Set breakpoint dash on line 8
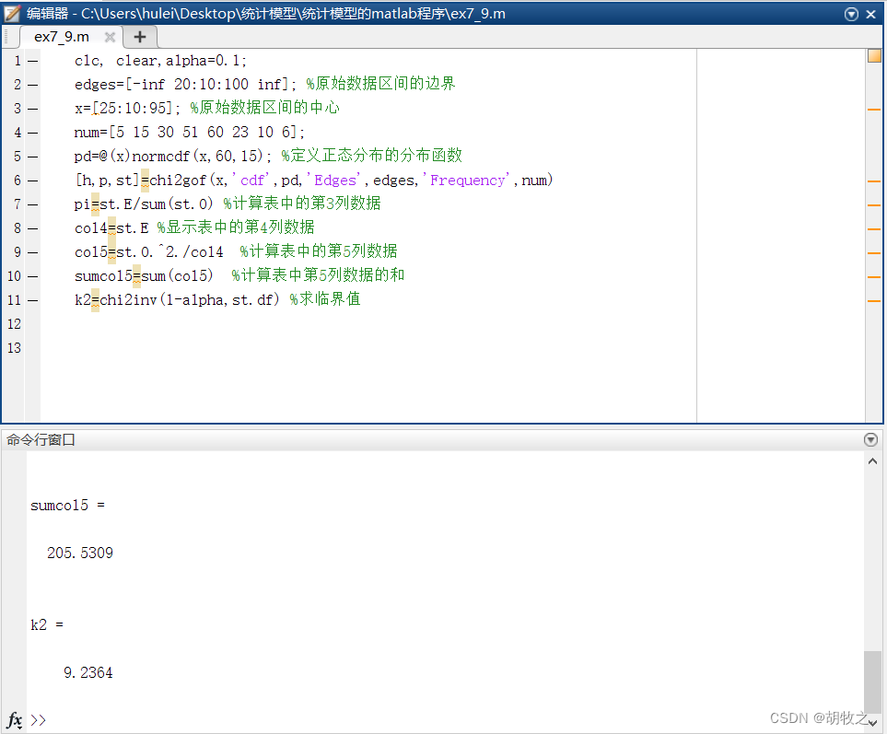Image resolution: width=887 pixels, height=734 pixels. click(33, 228)
